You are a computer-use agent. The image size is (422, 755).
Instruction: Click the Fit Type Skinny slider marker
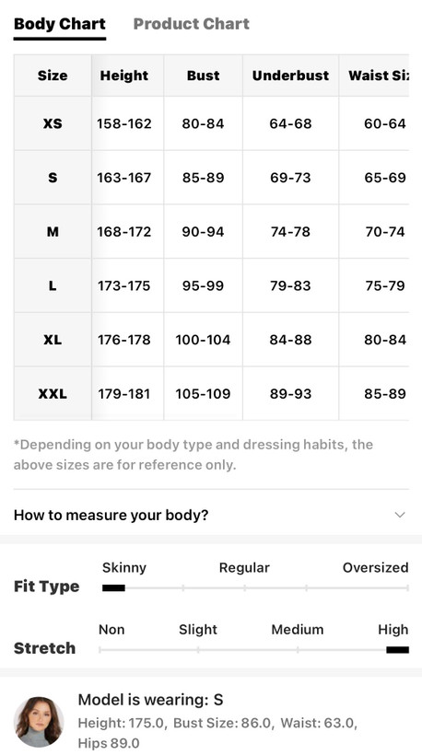[113, 588]
